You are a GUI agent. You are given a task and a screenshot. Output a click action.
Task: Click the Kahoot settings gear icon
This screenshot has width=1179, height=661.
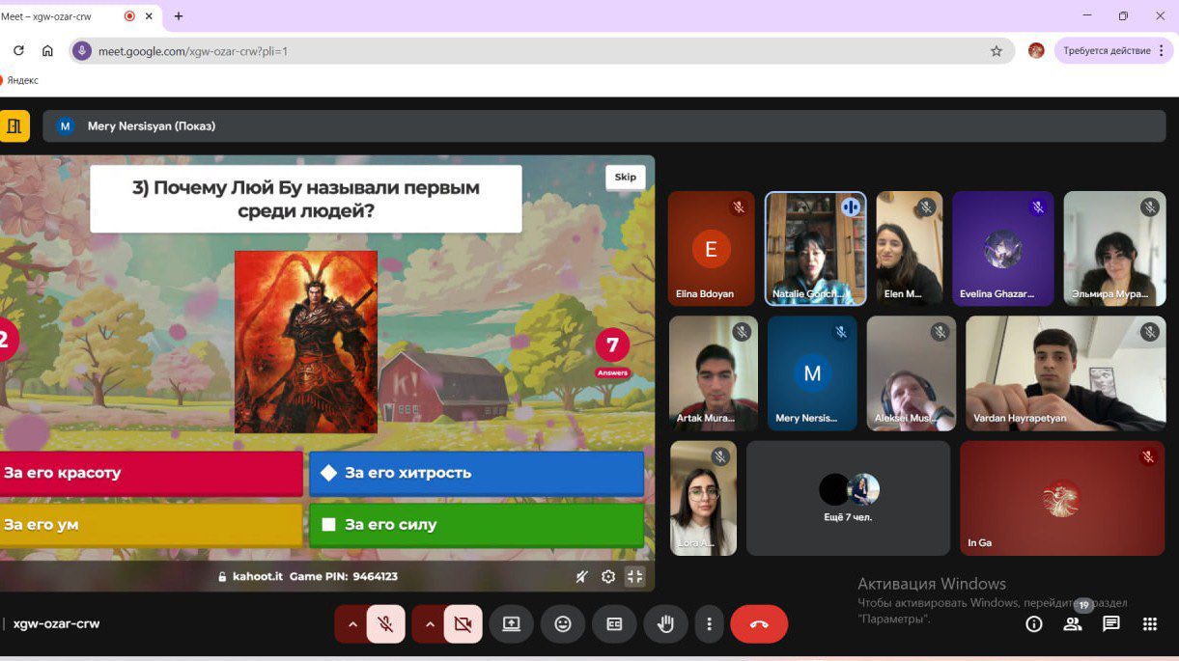[x=608, y=577]
